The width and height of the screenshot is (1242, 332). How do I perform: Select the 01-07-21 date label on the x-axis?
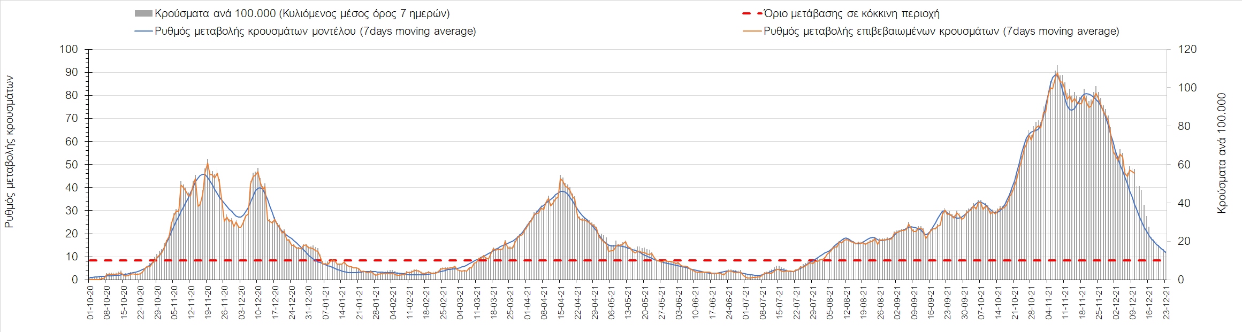(746, 303)
